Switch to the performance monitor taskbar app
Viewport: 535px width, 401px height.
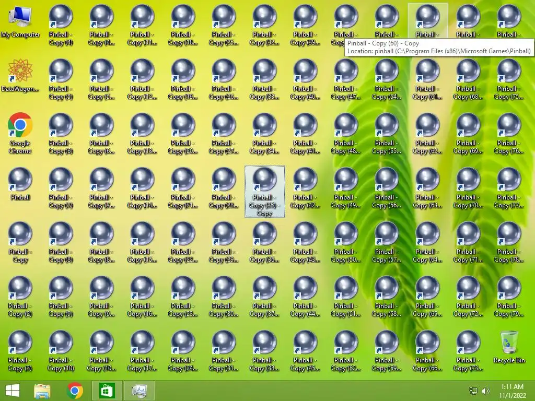tap(139, 391)
